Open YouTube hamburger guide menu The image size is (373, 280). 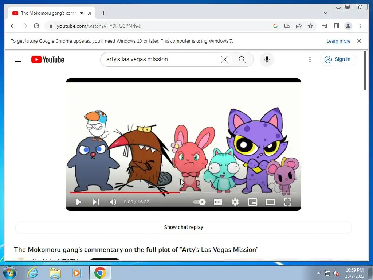(x=18, y=59)
